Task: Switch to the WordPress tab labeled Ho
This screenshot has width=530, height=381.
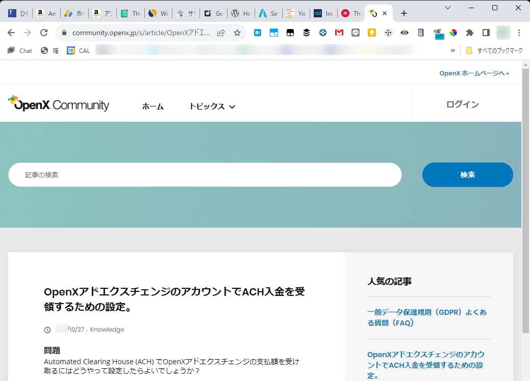Action: [x=241, y=14]
